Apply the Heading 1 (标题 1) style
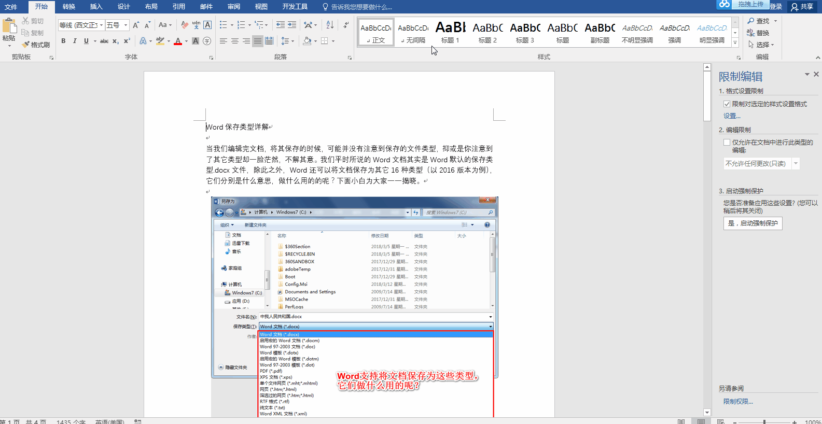822x424 pixels. pos(450,32)
